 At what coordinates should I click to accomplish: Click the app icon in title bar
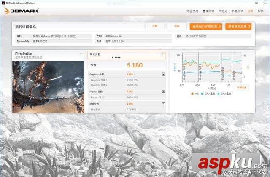point(3,3)
